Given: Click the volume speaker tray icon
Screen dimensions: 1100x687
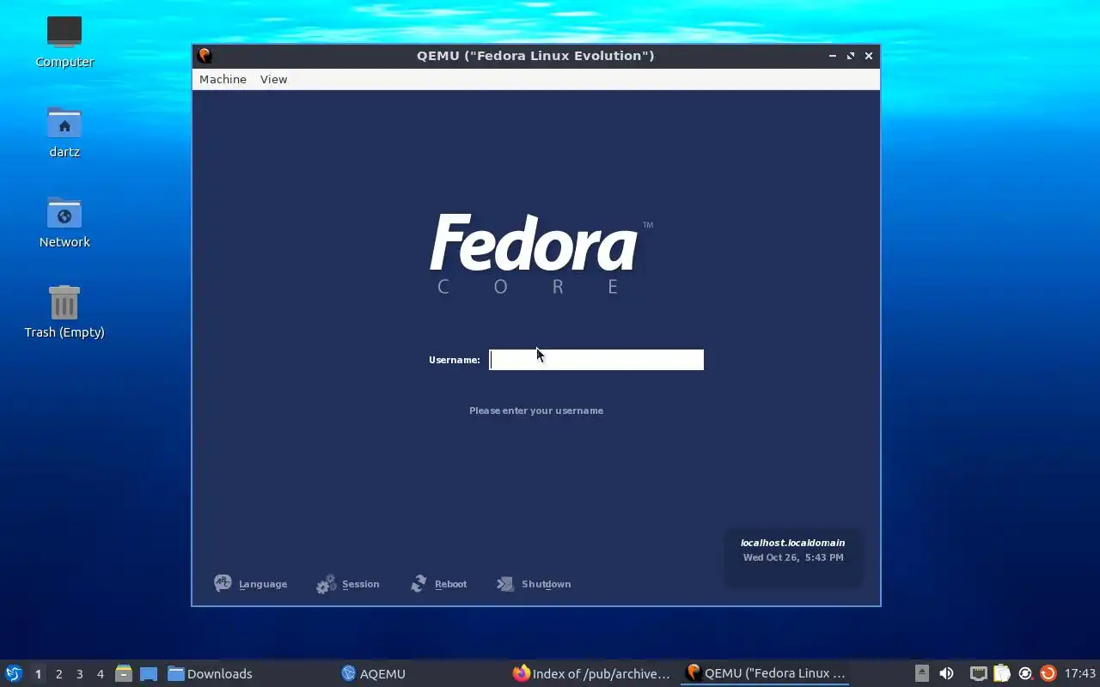Looking at the screenshot, I should pyautogui.click(x=946, y=673).
